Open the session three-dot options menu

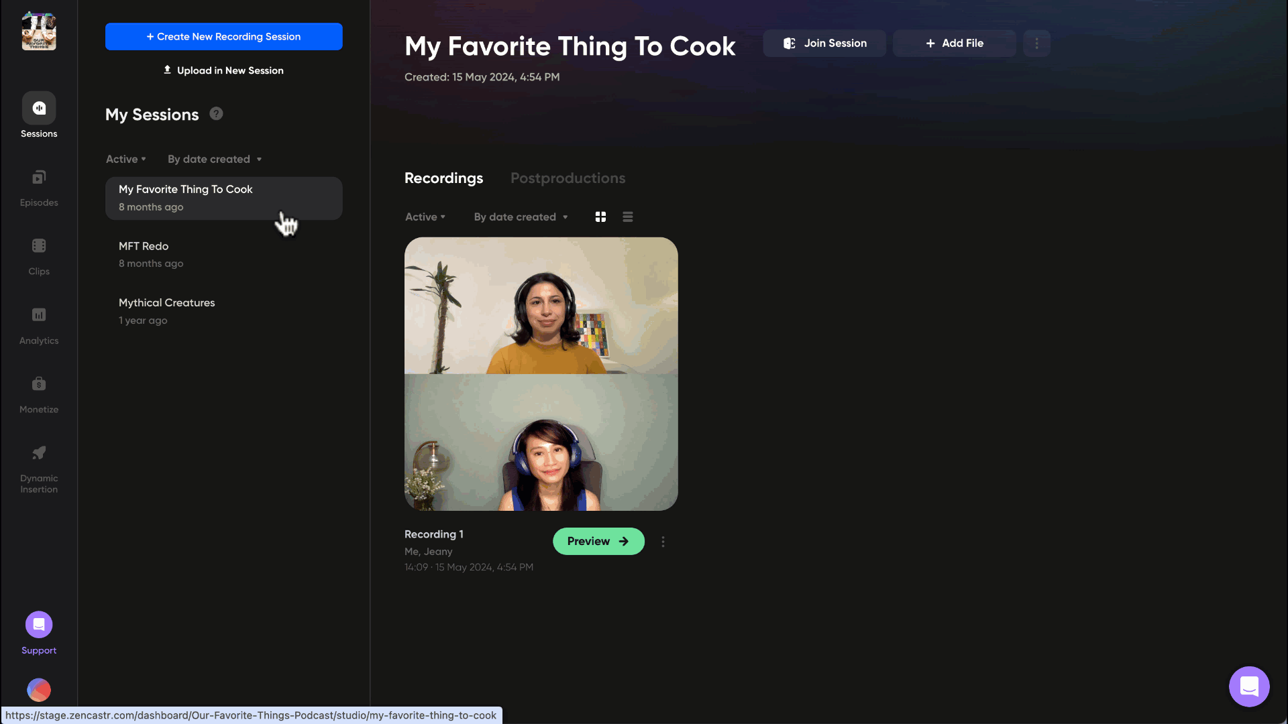tap(1036, 43)
